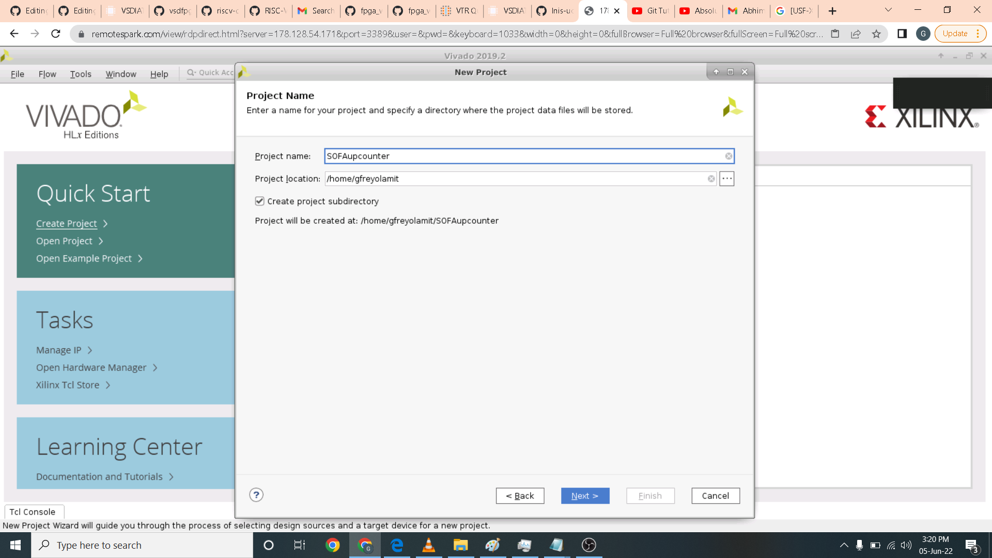Open VLC player from Windows taskbar
Screen dimensions: 992x558
coord(428,545)
